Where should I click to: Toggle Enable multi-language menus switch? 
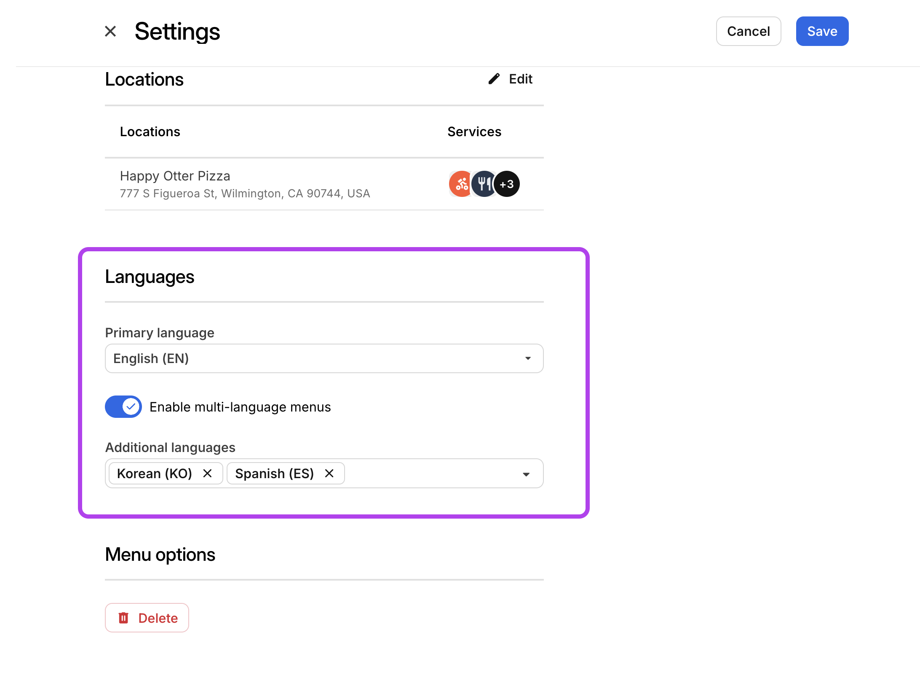tap(123, 407)
